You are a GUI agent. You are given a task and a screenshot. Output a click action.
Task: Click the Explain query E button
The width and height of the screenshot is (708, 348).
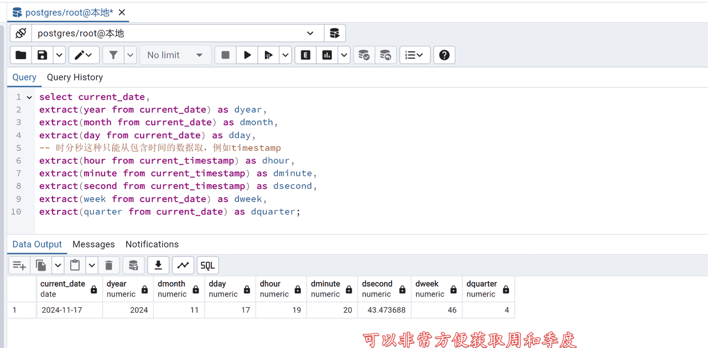305,55
